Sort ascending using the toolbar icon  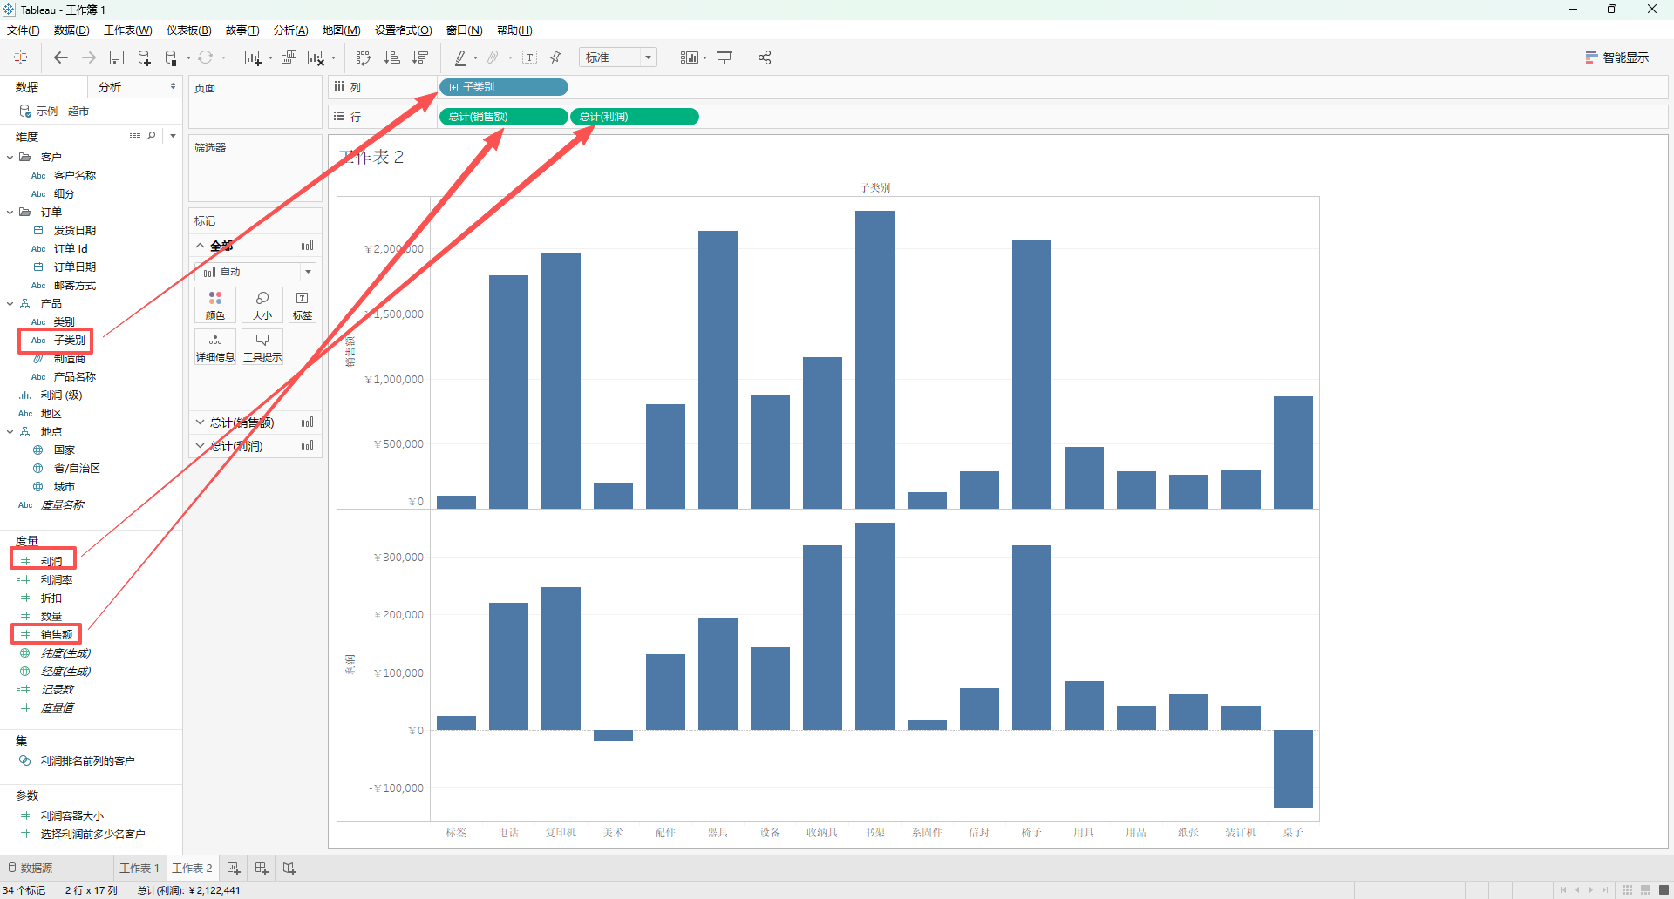click(x=392, y=57)
